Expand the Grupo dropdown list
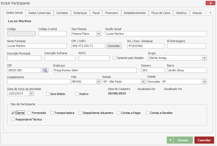217x146 pixels. tap(204, 58)
